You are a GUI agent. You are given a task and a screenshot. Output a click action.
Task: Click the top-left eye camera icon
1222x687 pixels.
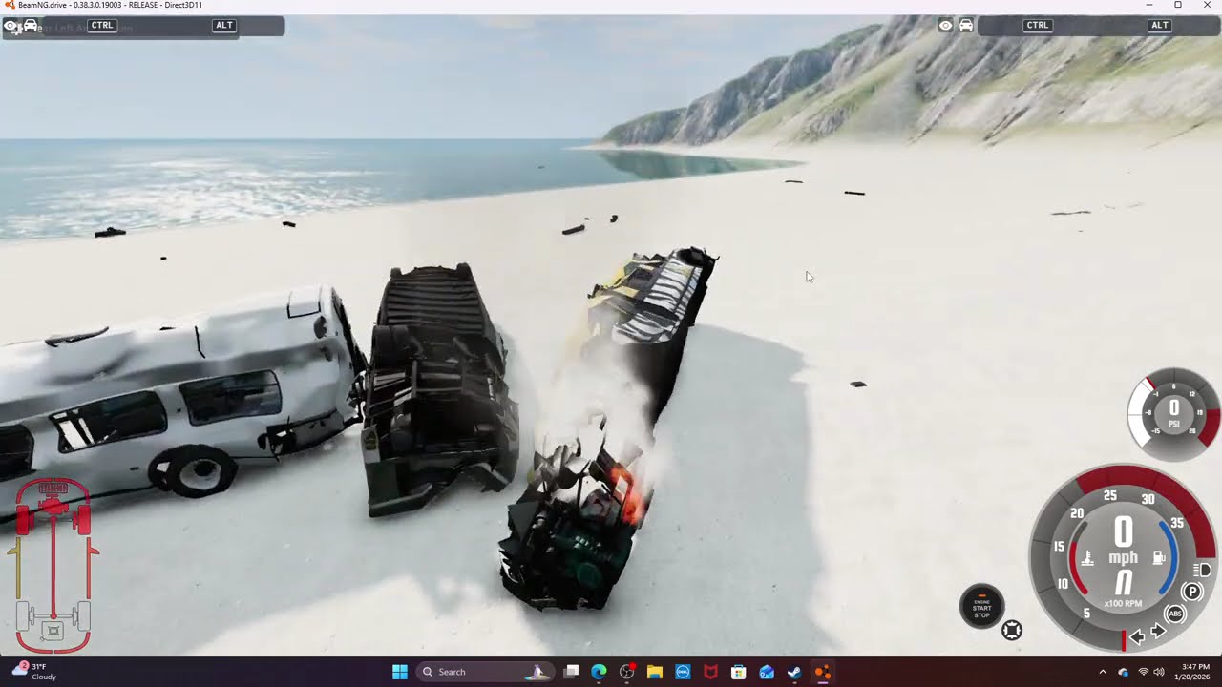tap(11, 26)
